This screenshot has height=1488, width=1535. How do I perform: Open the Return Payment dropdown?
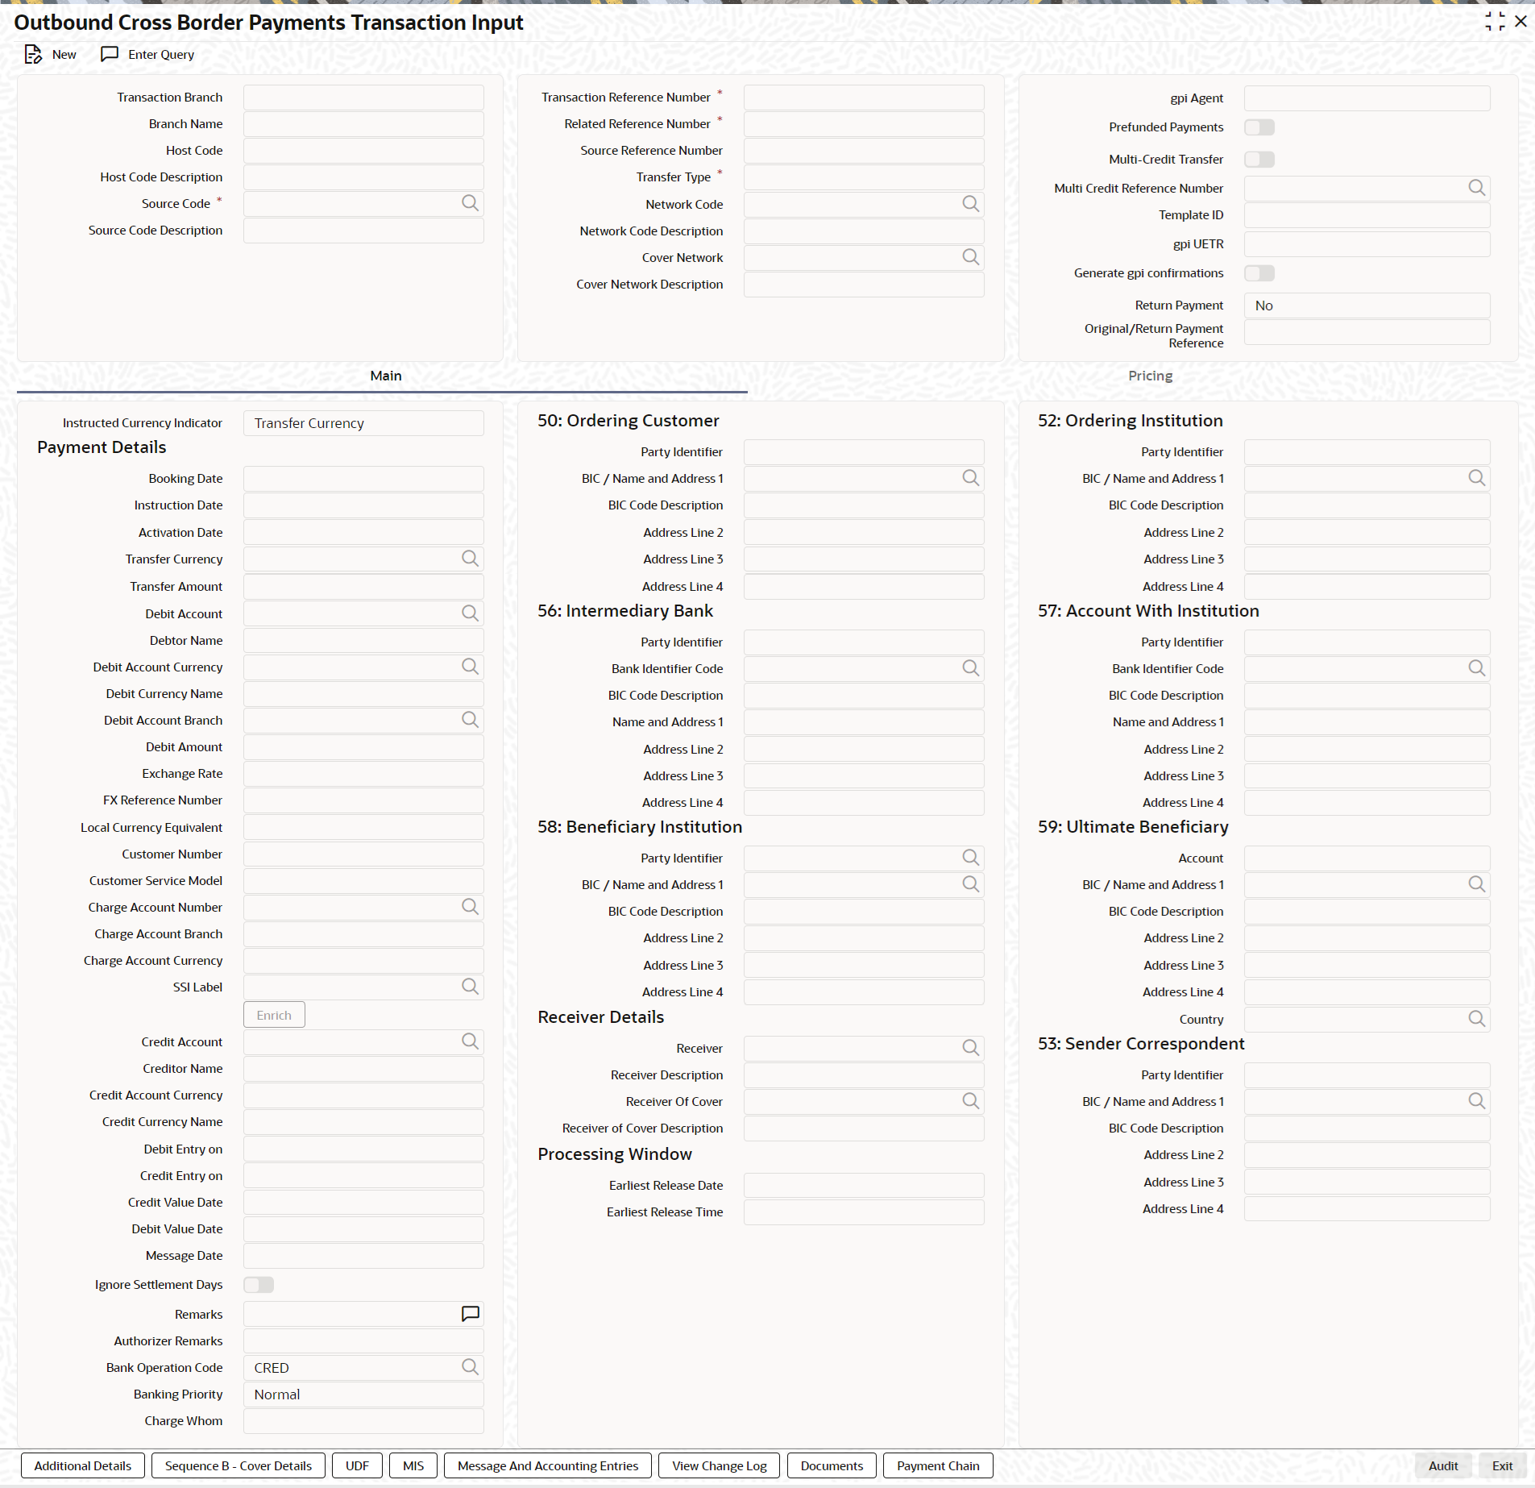[x=1367, y=305]
